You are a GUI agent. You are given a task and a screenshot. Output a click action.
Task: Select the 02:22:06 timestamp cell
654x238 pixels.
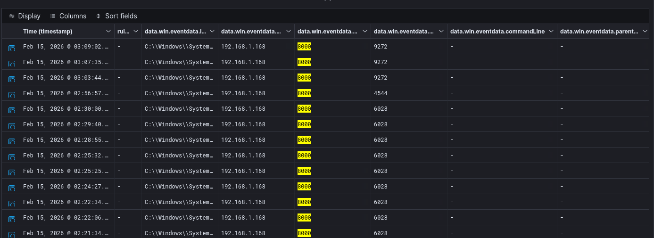(x=66, y=218)
